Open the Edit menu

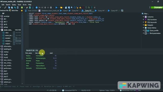tap(3, 5)
